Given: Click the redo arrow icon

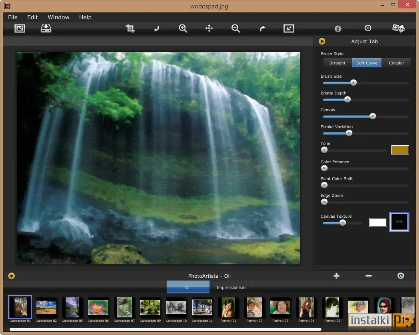Looking at the screenshot, I should point(262,29).
